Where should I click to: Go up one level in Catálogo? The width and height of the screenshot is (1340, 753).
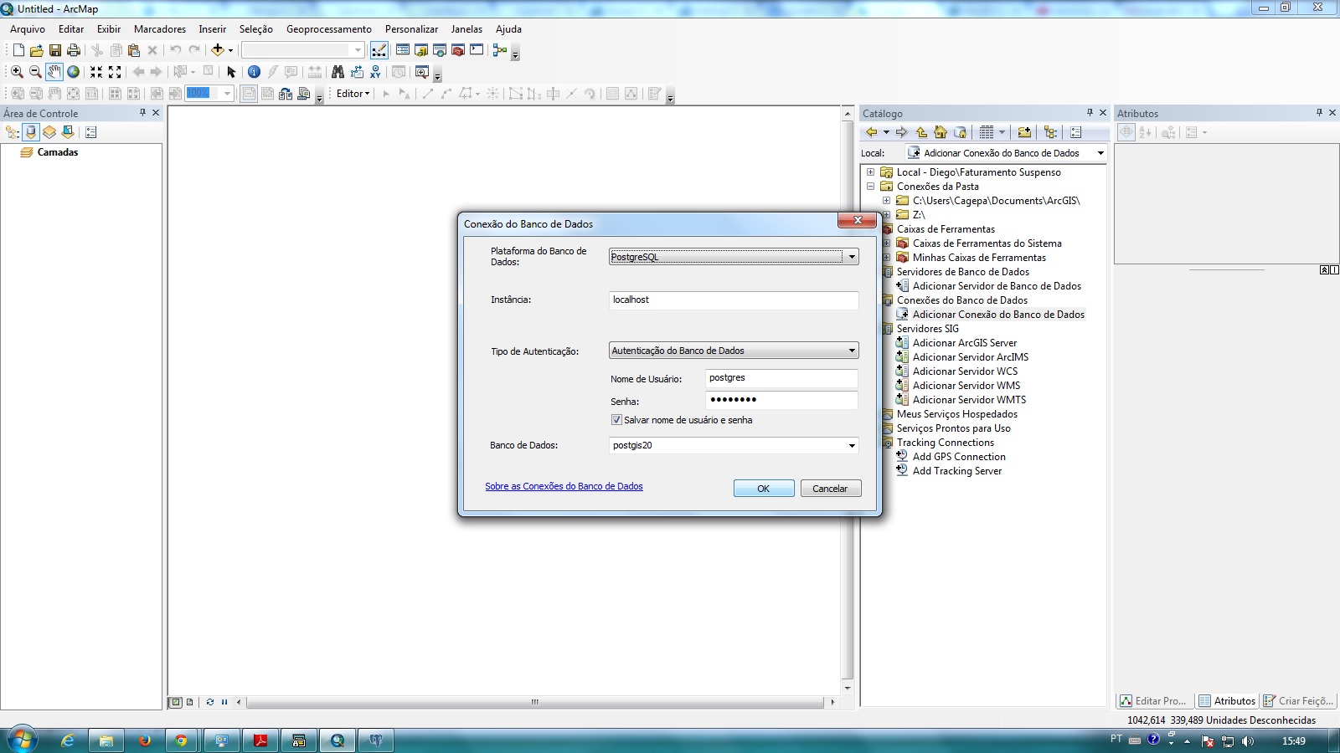coord(921,132)
